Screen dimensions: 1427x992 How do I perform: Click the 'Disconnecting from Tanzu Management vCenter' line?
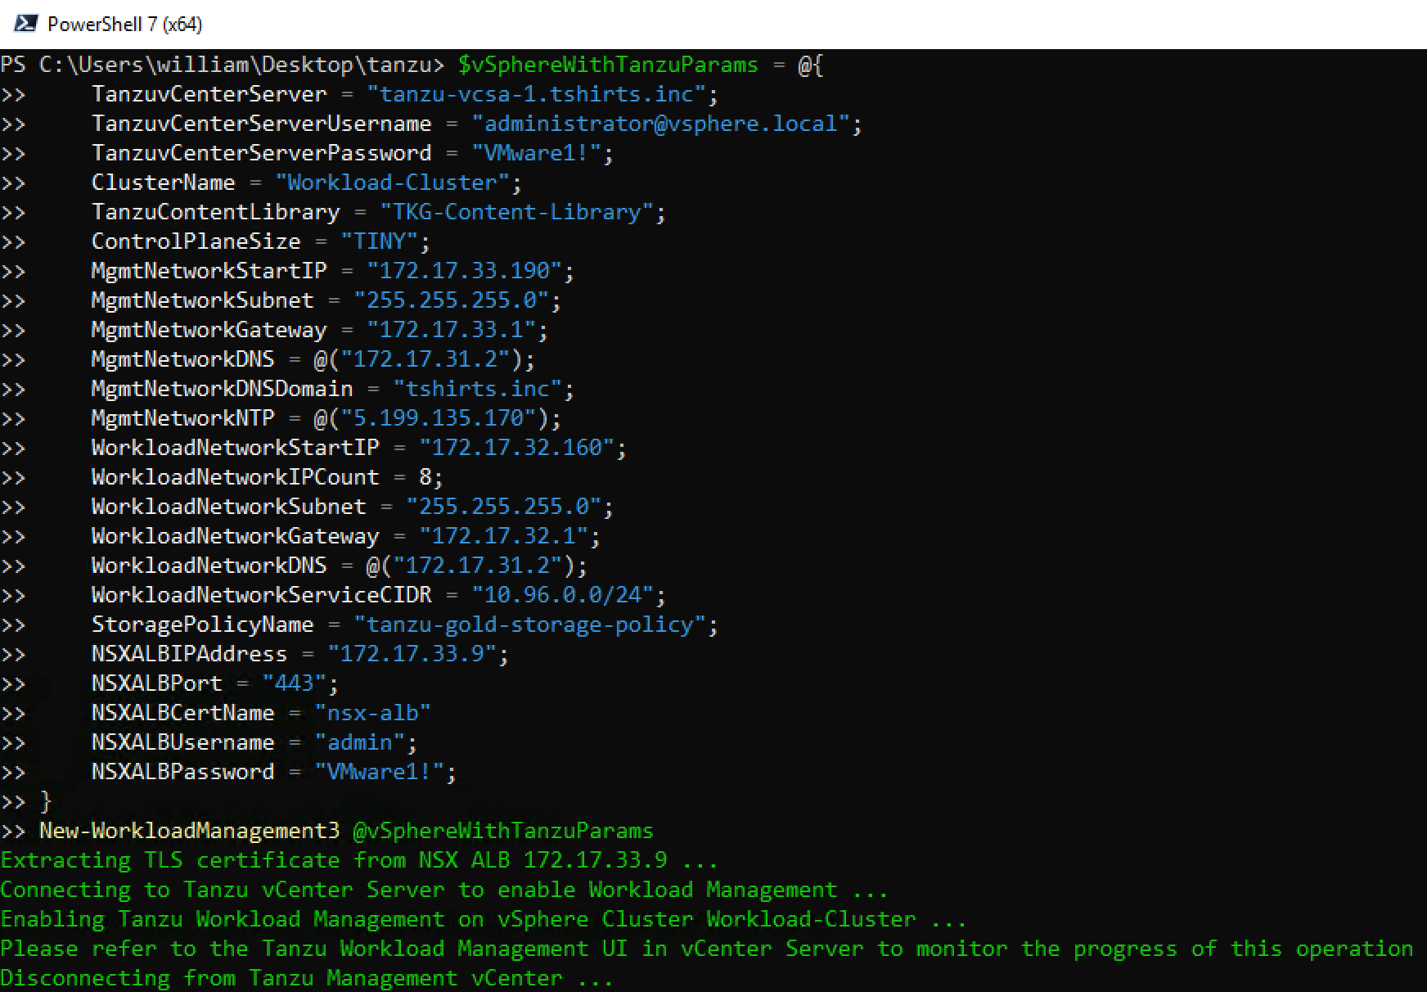click(307, 978)
